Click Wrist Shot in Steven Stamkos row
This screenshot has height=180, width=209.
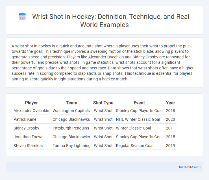pyautogui.click(x=103, y=146)
